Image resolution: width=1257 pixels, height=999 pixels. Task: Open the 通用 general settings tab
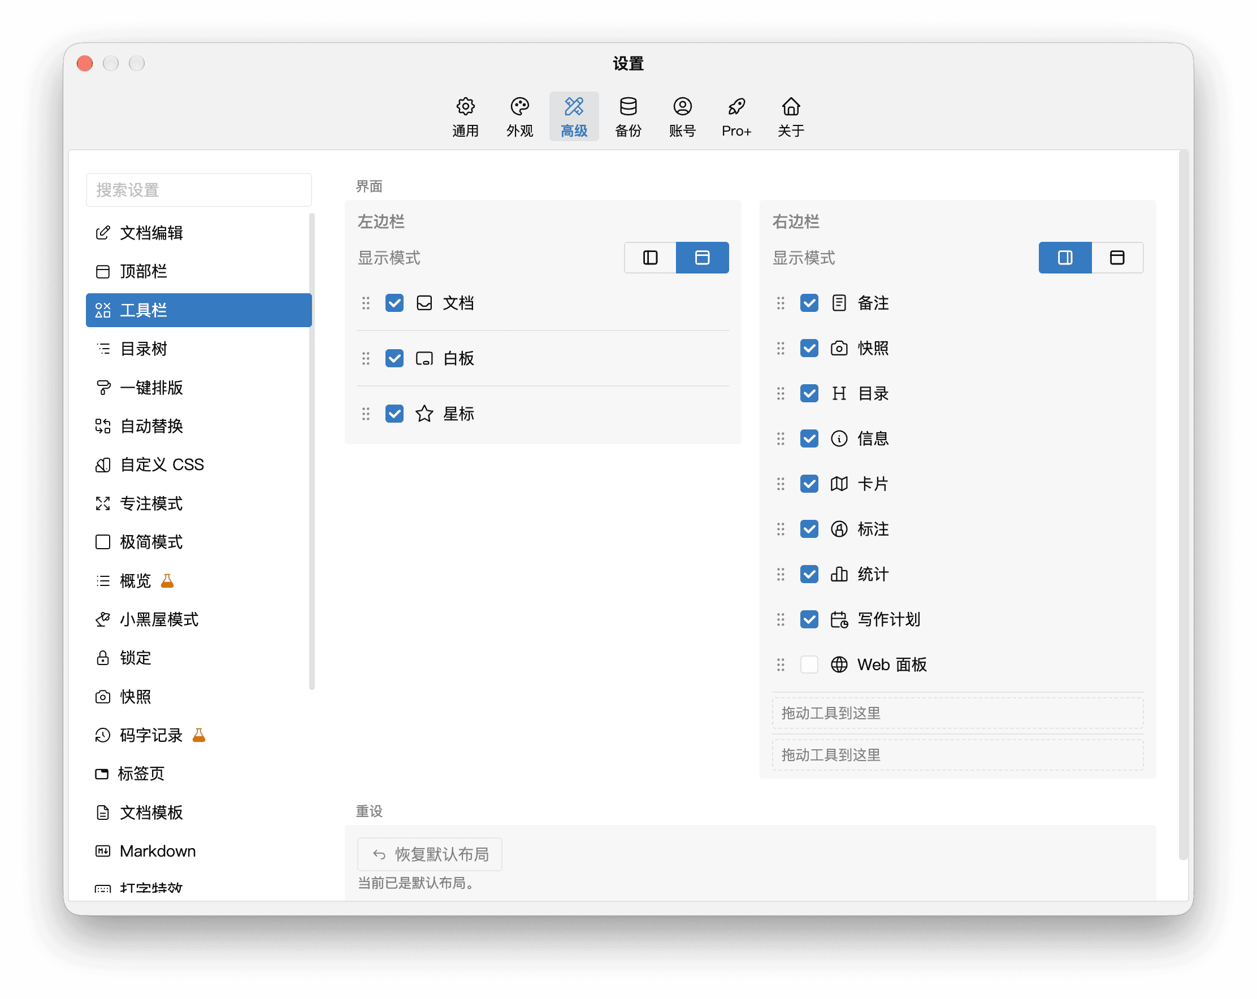pyautogui.click(x=465, y=116)
